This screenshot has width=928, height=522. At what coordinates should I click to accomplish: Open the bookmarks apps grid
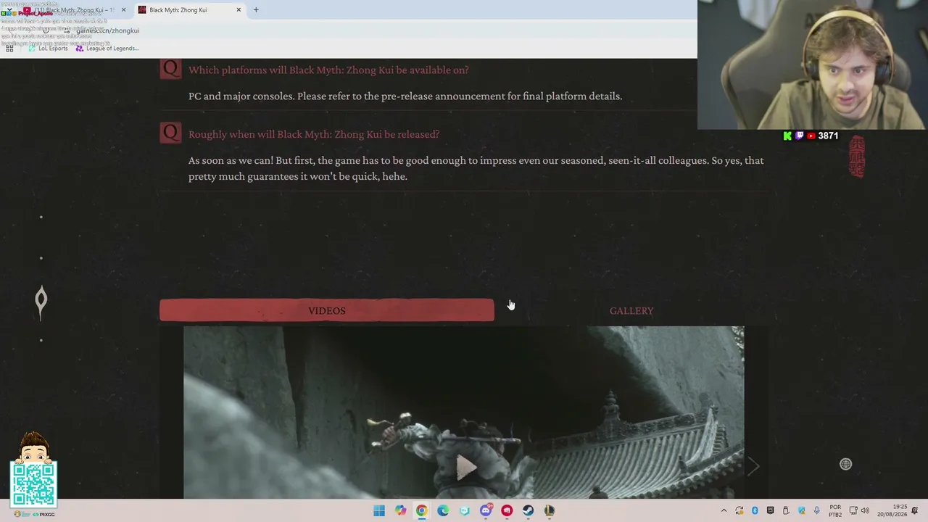coord(9,49)
